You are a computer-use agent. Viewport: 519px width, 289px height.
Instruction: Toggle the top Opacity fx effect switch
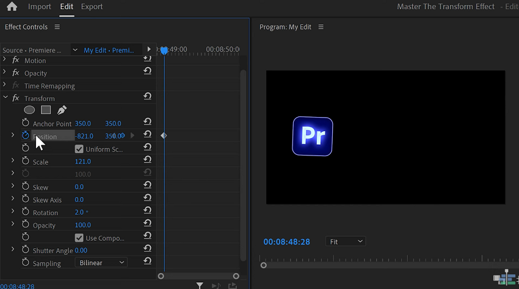tap(15, 73)
